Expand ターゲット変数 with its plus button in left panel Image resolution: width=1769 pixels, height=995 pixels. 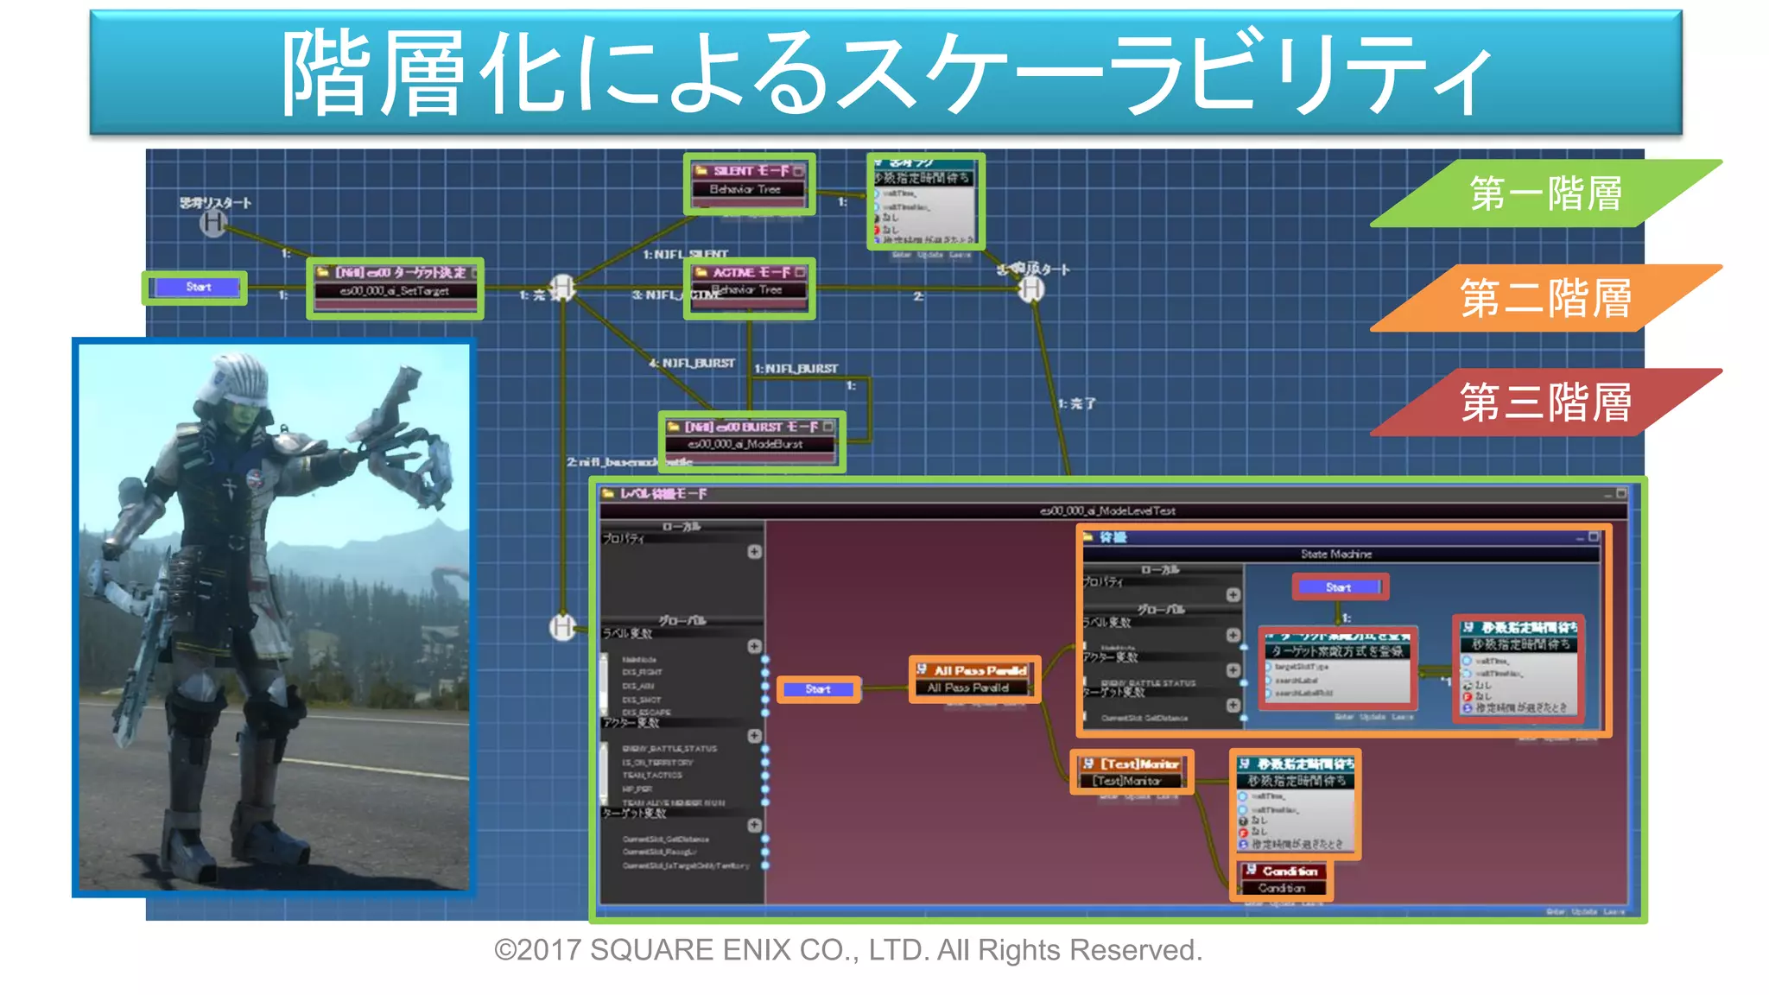click(754, 825)
